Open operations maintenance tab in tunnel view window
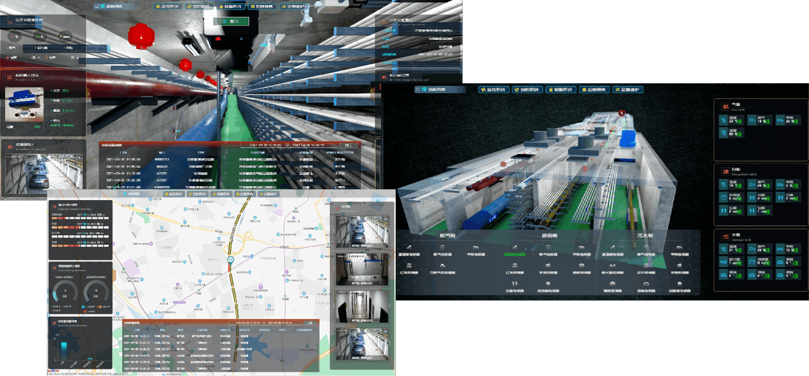The image size is (809, 376). click(294, 7)
